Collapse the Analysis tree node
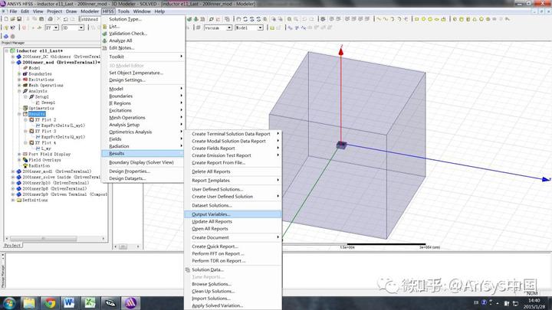 coord(19,91)
